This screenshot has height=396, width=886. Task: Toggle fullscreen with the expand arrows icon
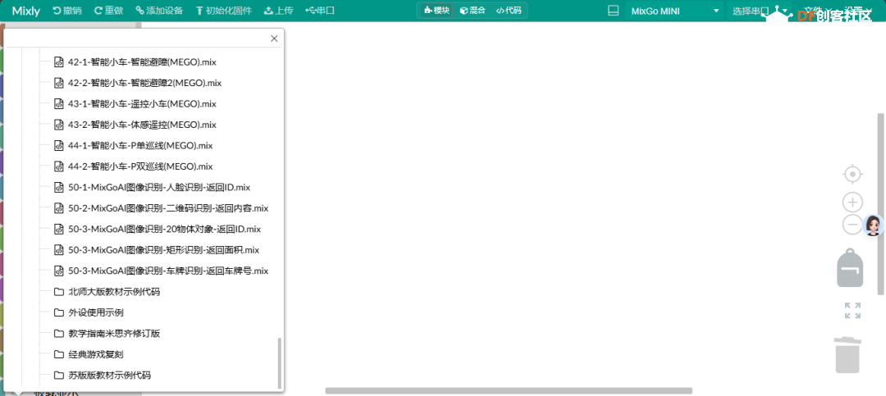pyautogui.click(x=852, y=310)
